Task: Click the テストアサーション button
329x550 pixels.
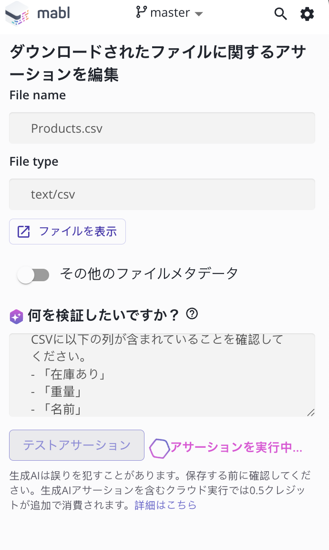Action: tap(76, 445)
